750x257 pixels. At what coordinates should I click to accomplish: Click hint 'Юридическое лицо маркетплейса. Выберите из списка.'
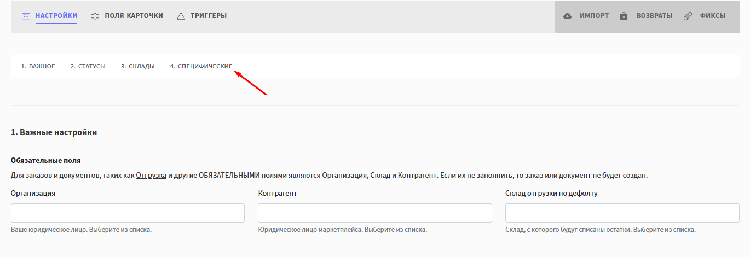pyautogui.click(x=342, y=230)
